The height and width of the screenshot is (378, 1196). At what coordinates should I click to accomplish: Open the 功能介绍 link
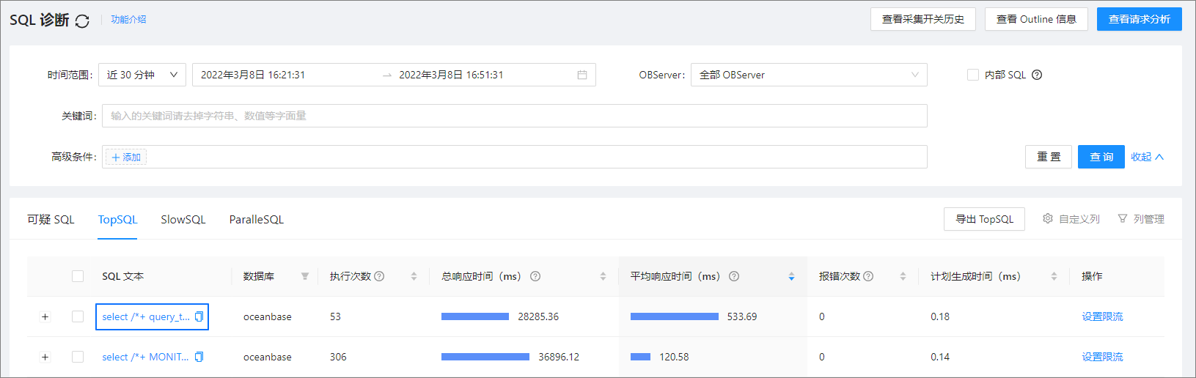point(128,20)
